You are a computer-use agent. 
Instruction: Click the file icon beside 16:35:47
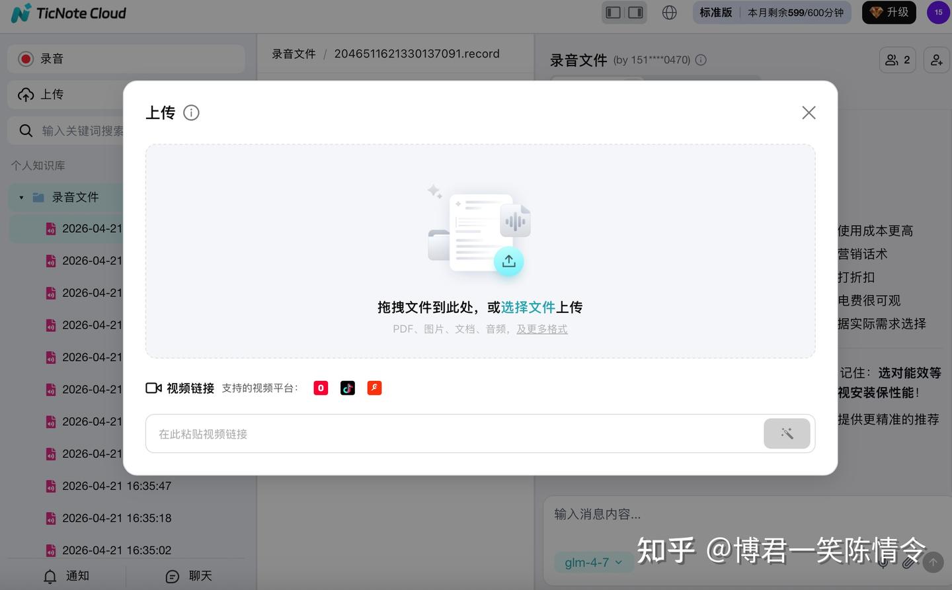[x=51, y=486]
